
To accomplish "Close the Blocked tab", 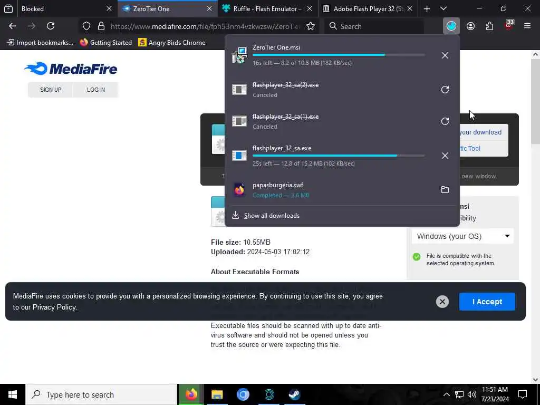I will (109, 9).
